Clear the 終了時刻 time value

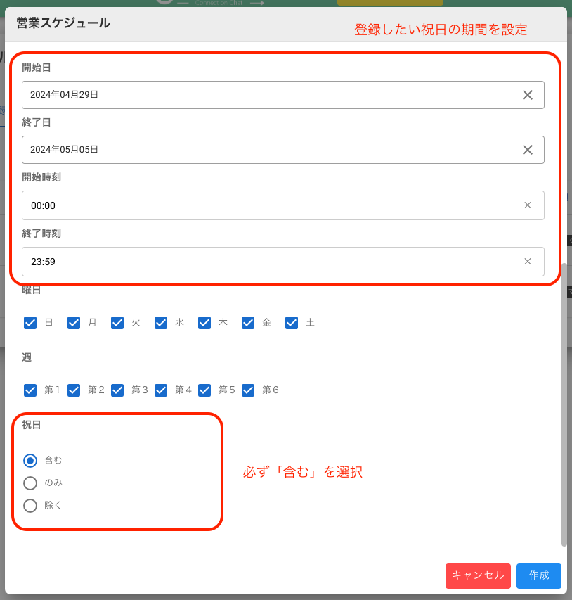[528, 260]
